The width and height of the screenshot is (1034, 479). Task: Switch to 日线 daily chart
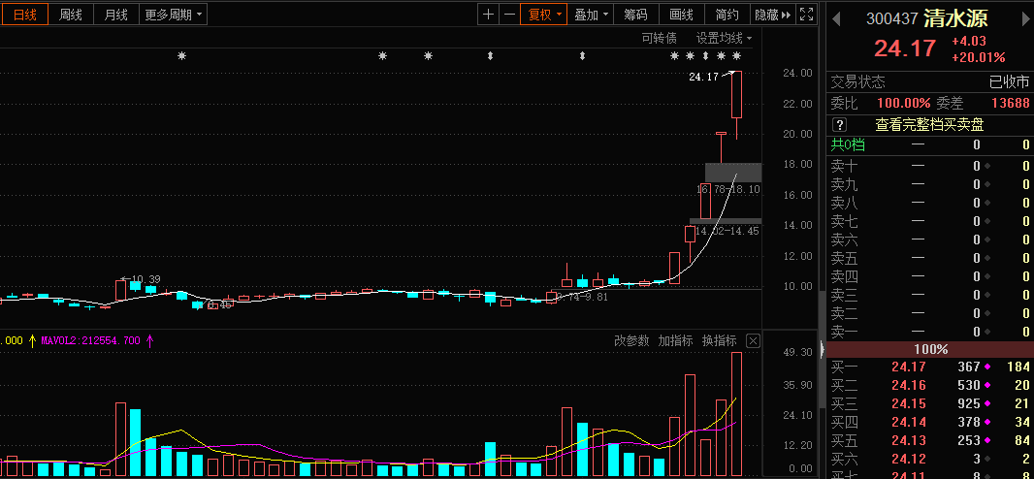click(24, 15)
